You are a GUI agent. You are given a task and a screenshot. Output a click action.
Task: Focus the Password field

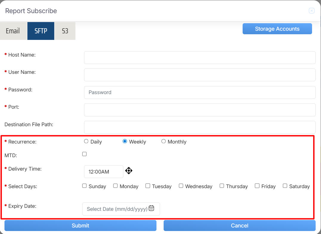click(200, 92)
